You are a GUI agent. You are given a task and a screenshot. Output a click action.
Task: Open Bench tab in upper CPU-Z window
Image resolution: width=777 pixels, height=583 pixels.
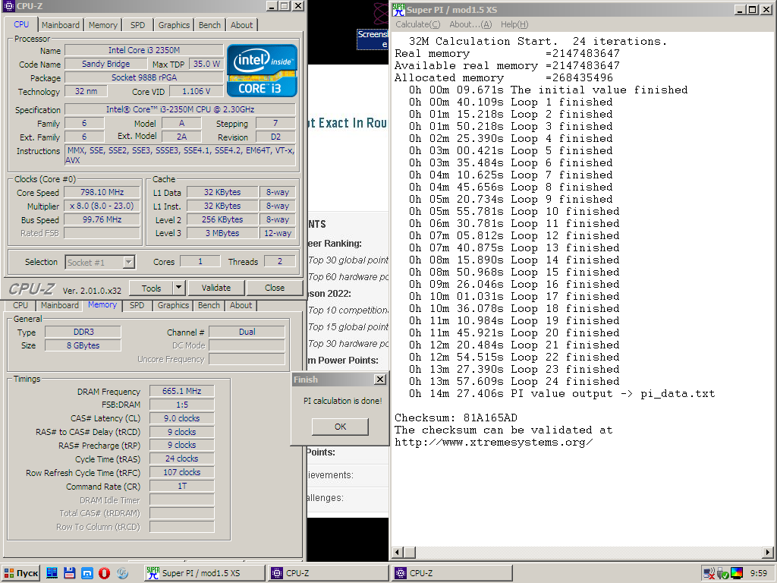point(209,25)
